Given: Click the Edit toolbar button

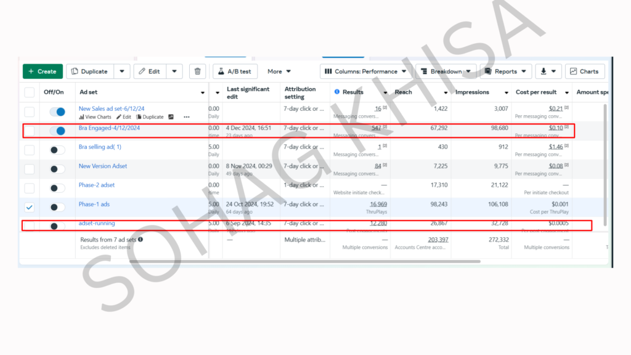Looking at the screenshot, I should coord(150,71).
